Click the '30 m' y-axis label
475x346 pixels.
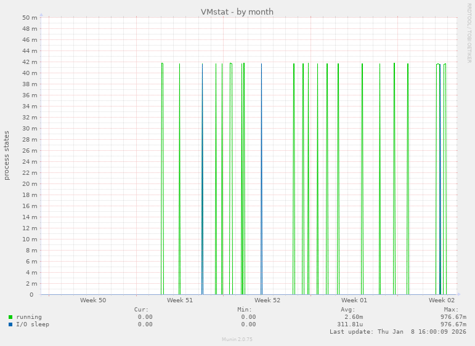pos(30,128)
